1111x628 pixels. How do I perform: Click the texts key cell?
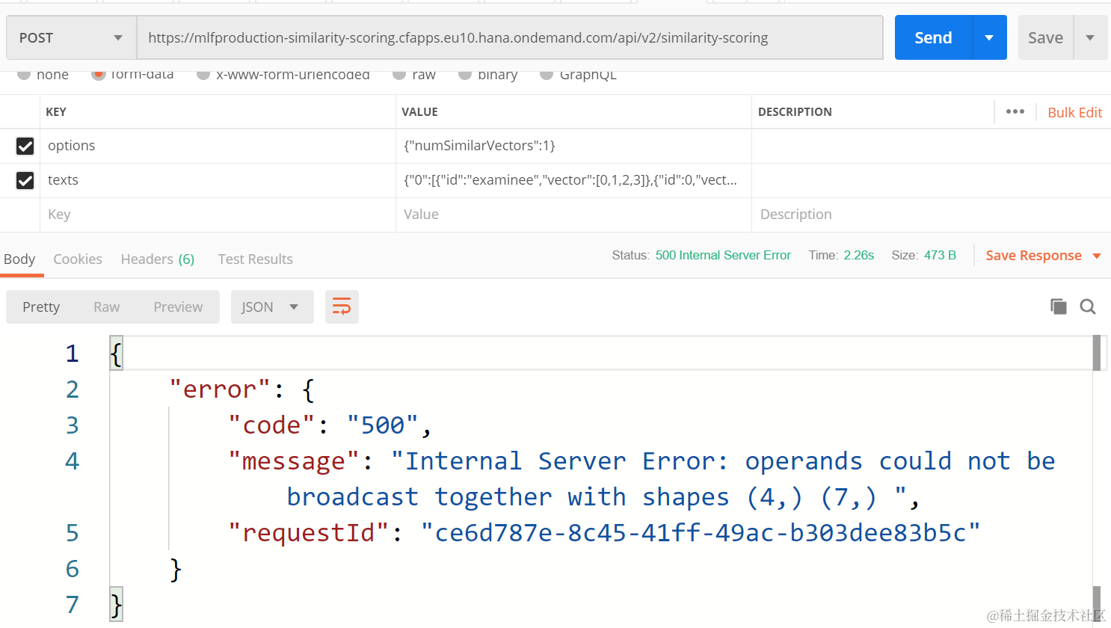pos(218,180)
